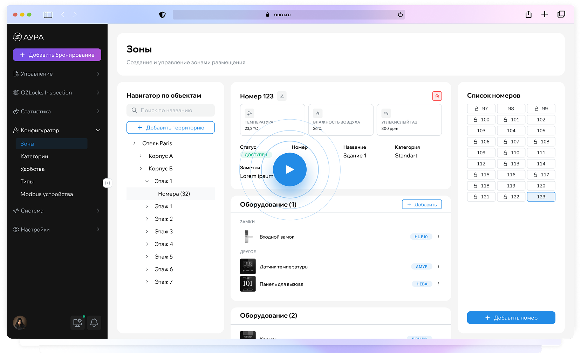Image resolution: width=581 pixels, height=353 pixels.
Task: Expand Этаж 5 in the navigator
Action: pos(147,257)
